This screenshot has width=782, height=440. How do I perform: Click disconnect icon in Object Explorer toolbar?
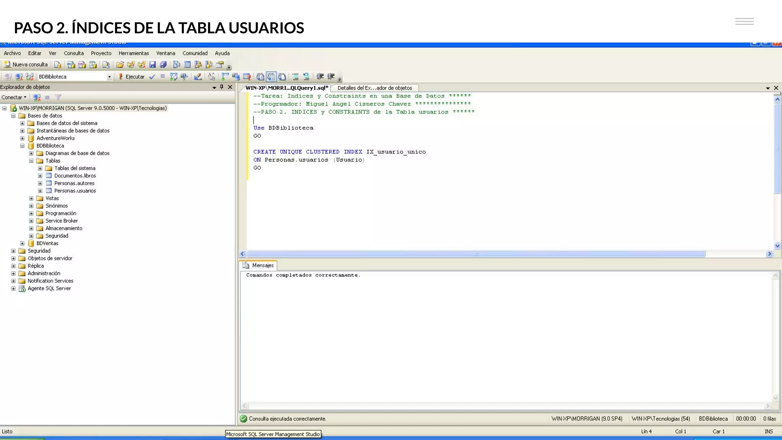[37, 97]
